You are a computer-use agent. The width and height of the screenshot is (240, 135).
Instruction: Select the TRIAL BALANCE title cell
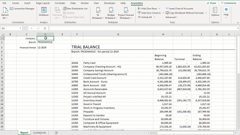point(86,47)
